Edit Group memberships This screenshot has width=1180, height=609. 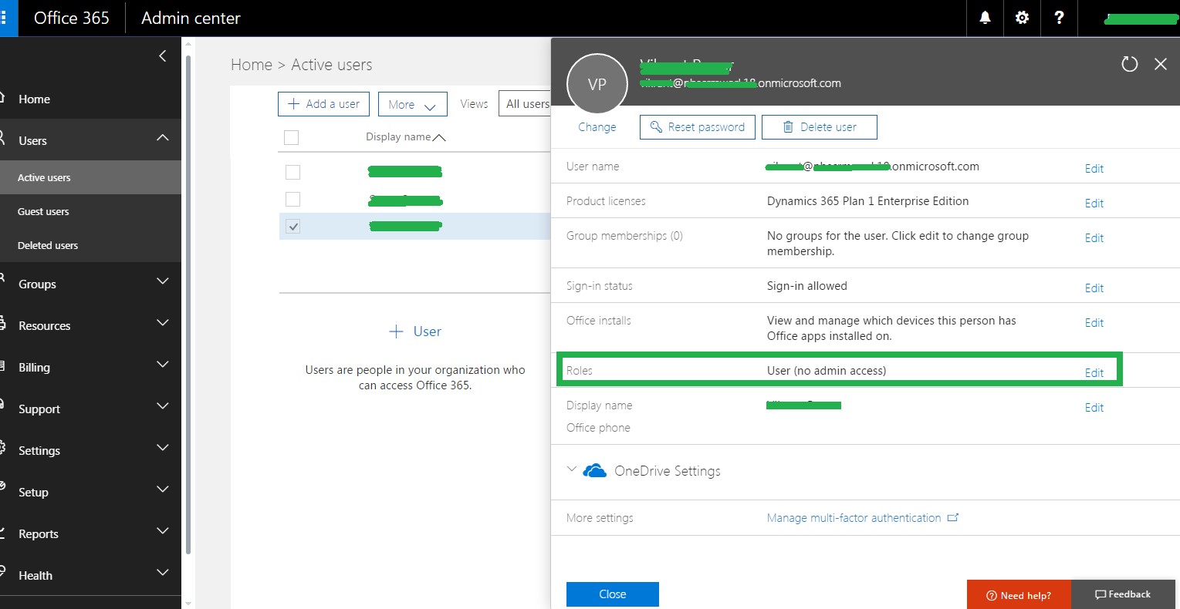(1094, 237)
